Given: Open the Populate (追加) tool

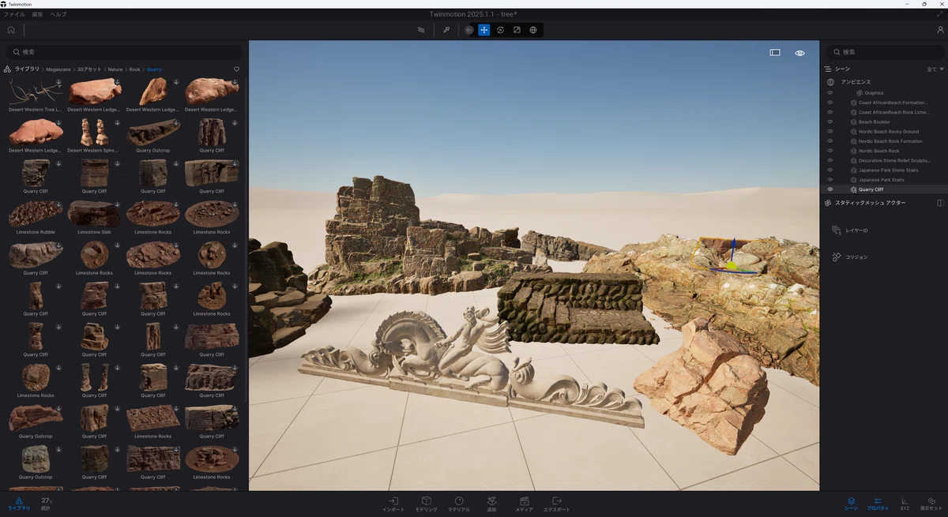Looking at the screenshot, I should [491, 504].
